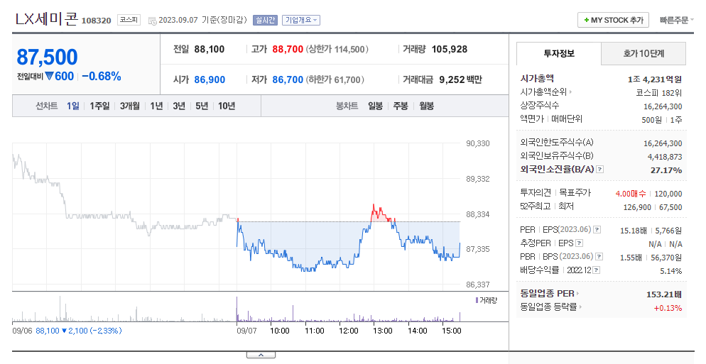Click help icon next to 배당수익률 2022.12
Screen dimensions: 706x364
coord(597,270)
